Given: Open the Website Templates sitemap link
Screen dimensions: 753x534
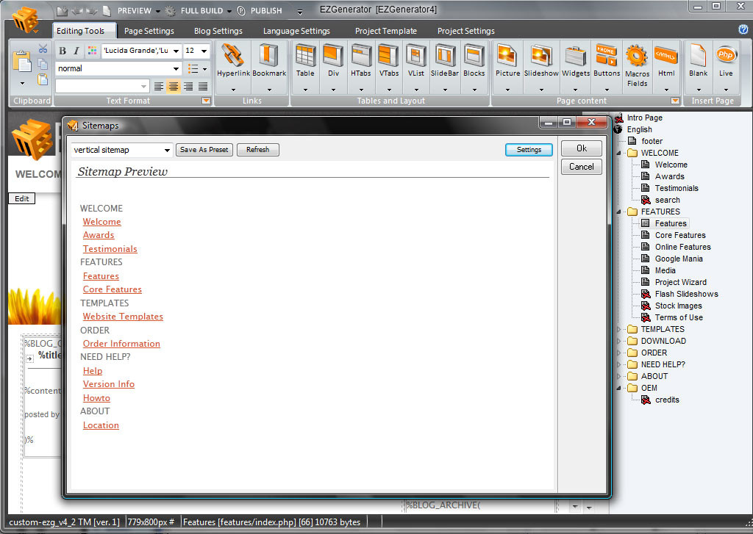Looking at the screenshot, I should (123, 317).
